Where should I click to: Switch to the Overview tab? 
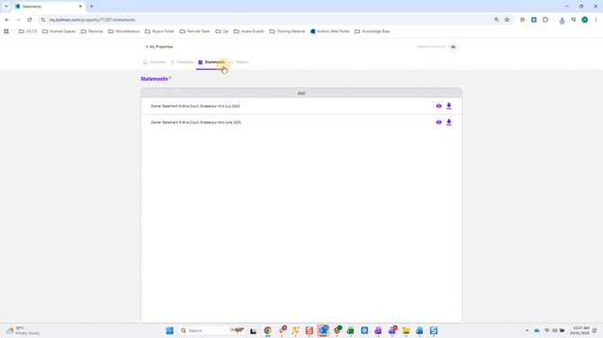(154, 62)
